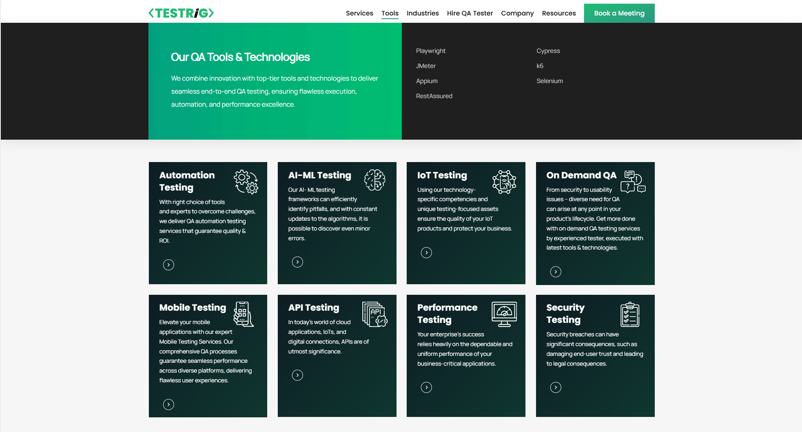Open Performance Testing via its arrow circle
This screenshot has width=802, height=432.
click(x=426, y=387)
